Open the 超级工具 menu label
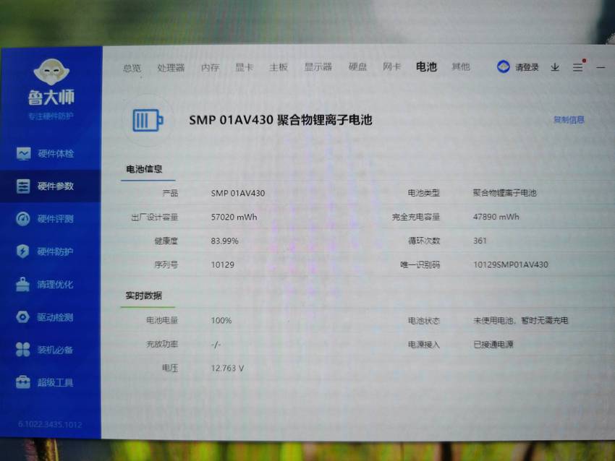615x461 pixels. pyautogui.click(x=55, y=382)
